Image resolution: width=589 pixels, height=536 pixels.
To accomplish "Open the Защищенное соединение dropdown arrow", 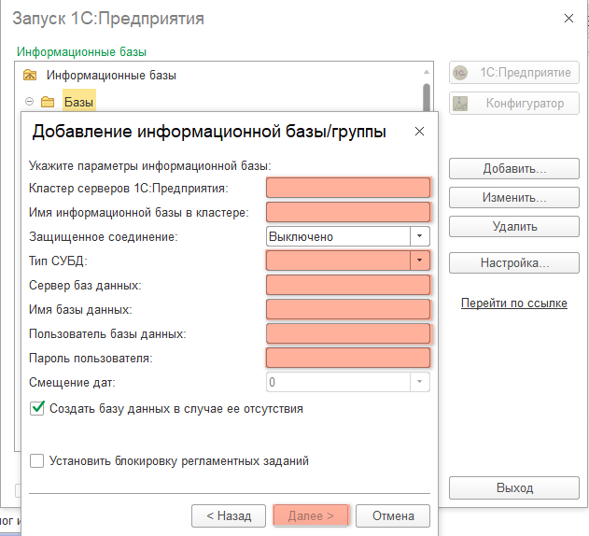I will (x=420, y=236).
